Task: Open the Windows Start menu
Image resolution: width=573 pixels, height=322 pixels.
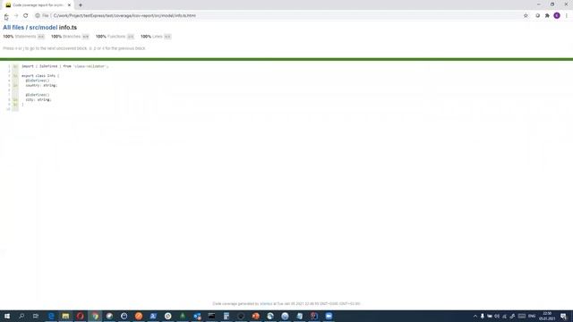Action: click(7, 316)
